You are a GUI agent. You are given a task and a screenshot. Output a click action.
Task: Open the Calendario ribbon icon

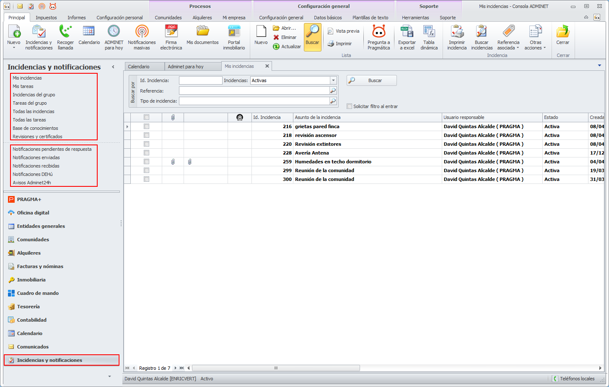tap(89, 32)
